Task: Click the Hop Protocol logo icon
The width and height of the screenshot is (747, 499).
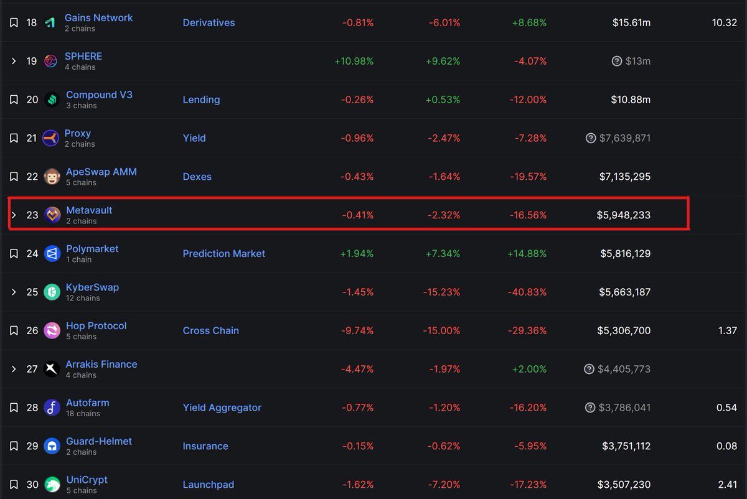Action: [x=52, y=331]
